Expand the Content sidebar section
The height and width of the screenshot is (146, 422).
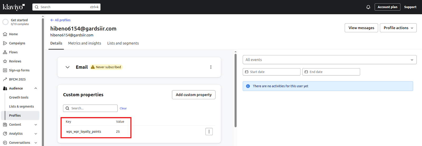tap(36, 125)
